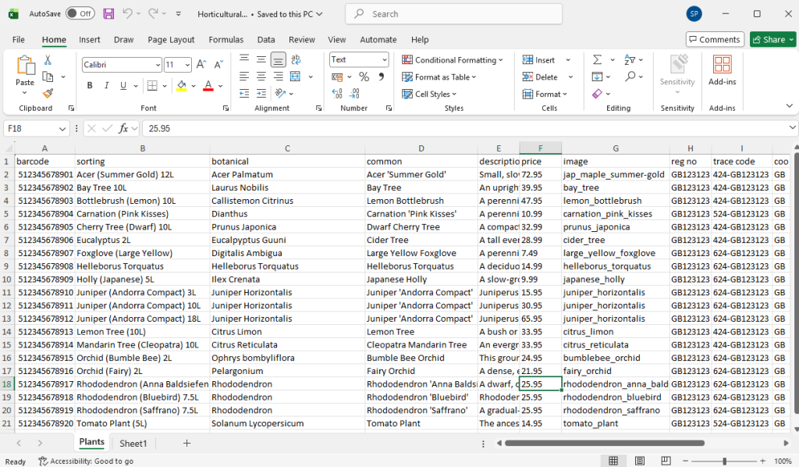Open the File menu
This screenshot has width=799, height=467.
tap(19, 39)
